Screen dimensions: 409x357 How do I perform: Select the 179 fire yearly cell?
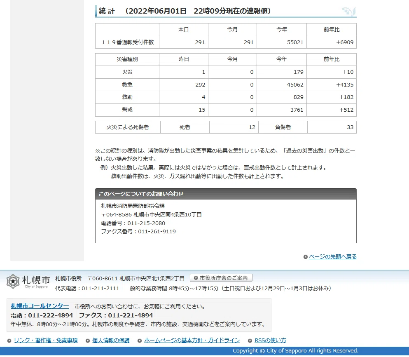tap(282, 72)
